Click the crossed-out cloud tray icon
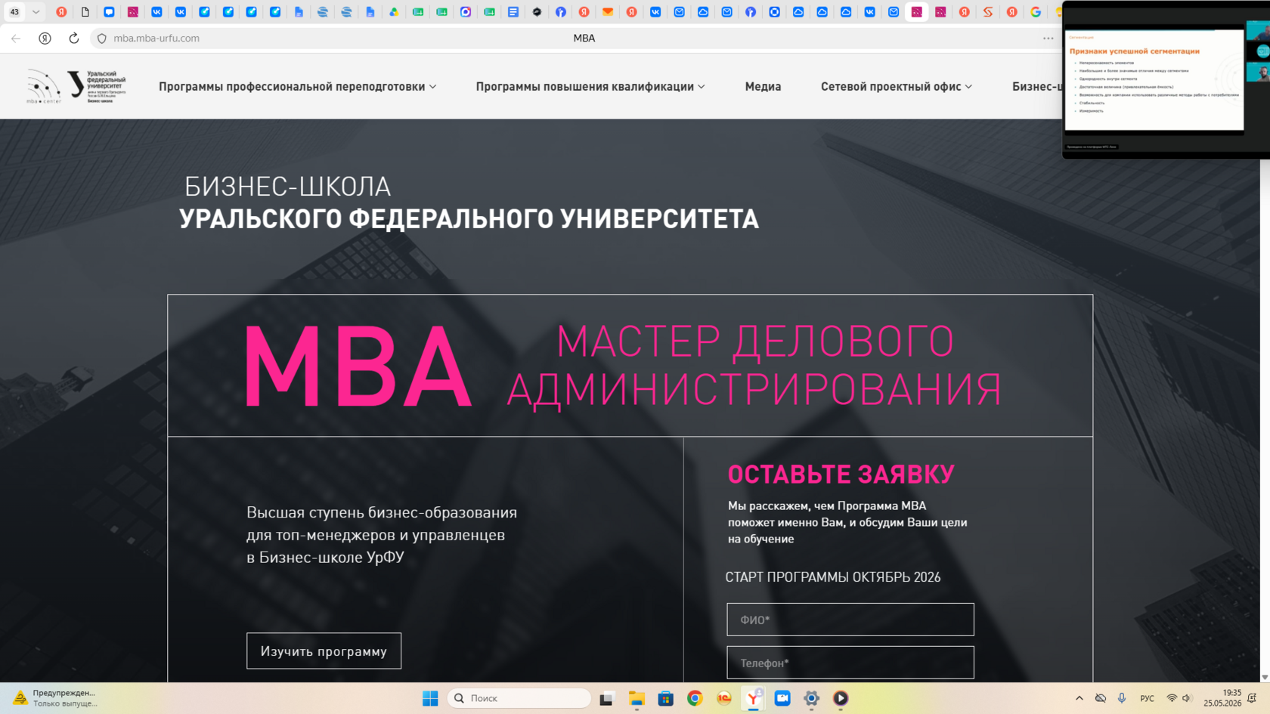 coord(1101,698)
